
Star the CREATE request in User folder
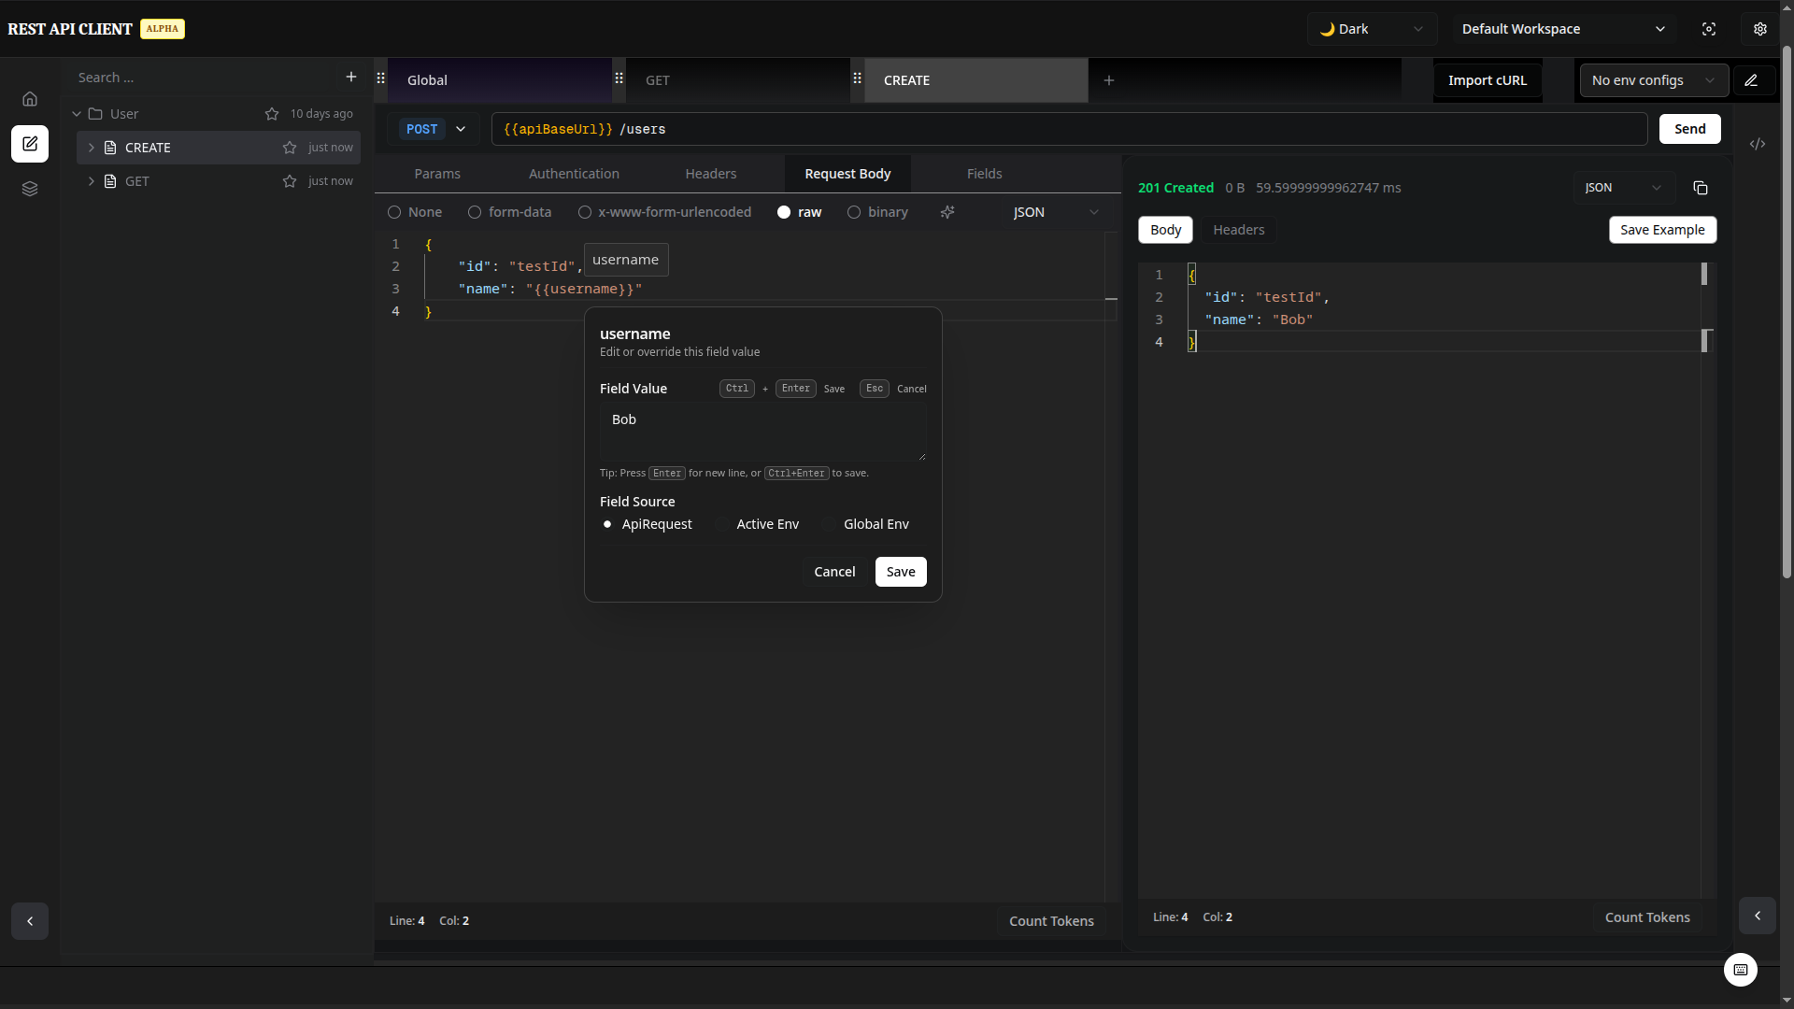click(x=290, y=148)
